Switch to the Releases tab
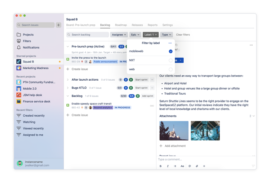The width and height of the screenshot is (270, 183). click(x=137, y=25)
